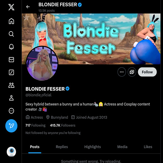Image resolution: width=163 pixels, height=163 pixels.
Task: Open the round profile picture
Action: pyautogui.click(x=42, y=63)
